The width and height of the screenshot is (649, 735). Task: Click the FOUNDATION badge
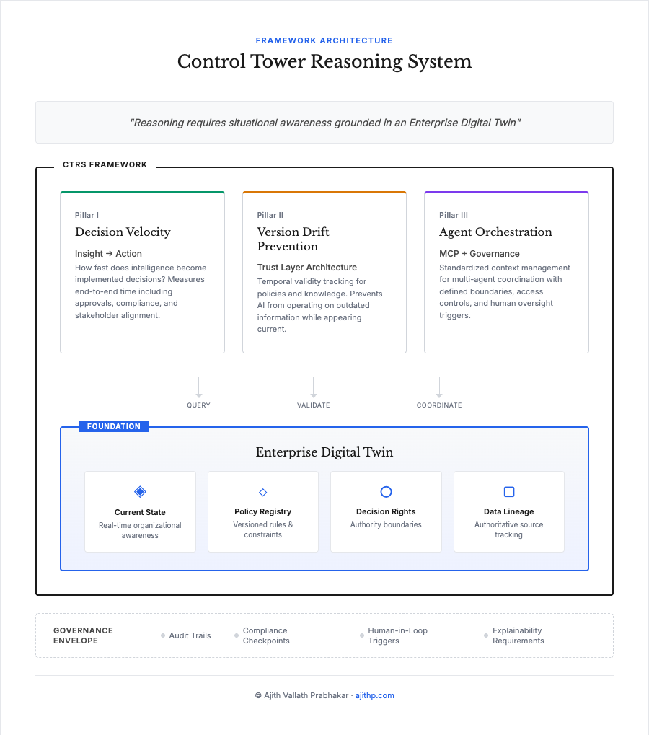click(x=113, y=426)
